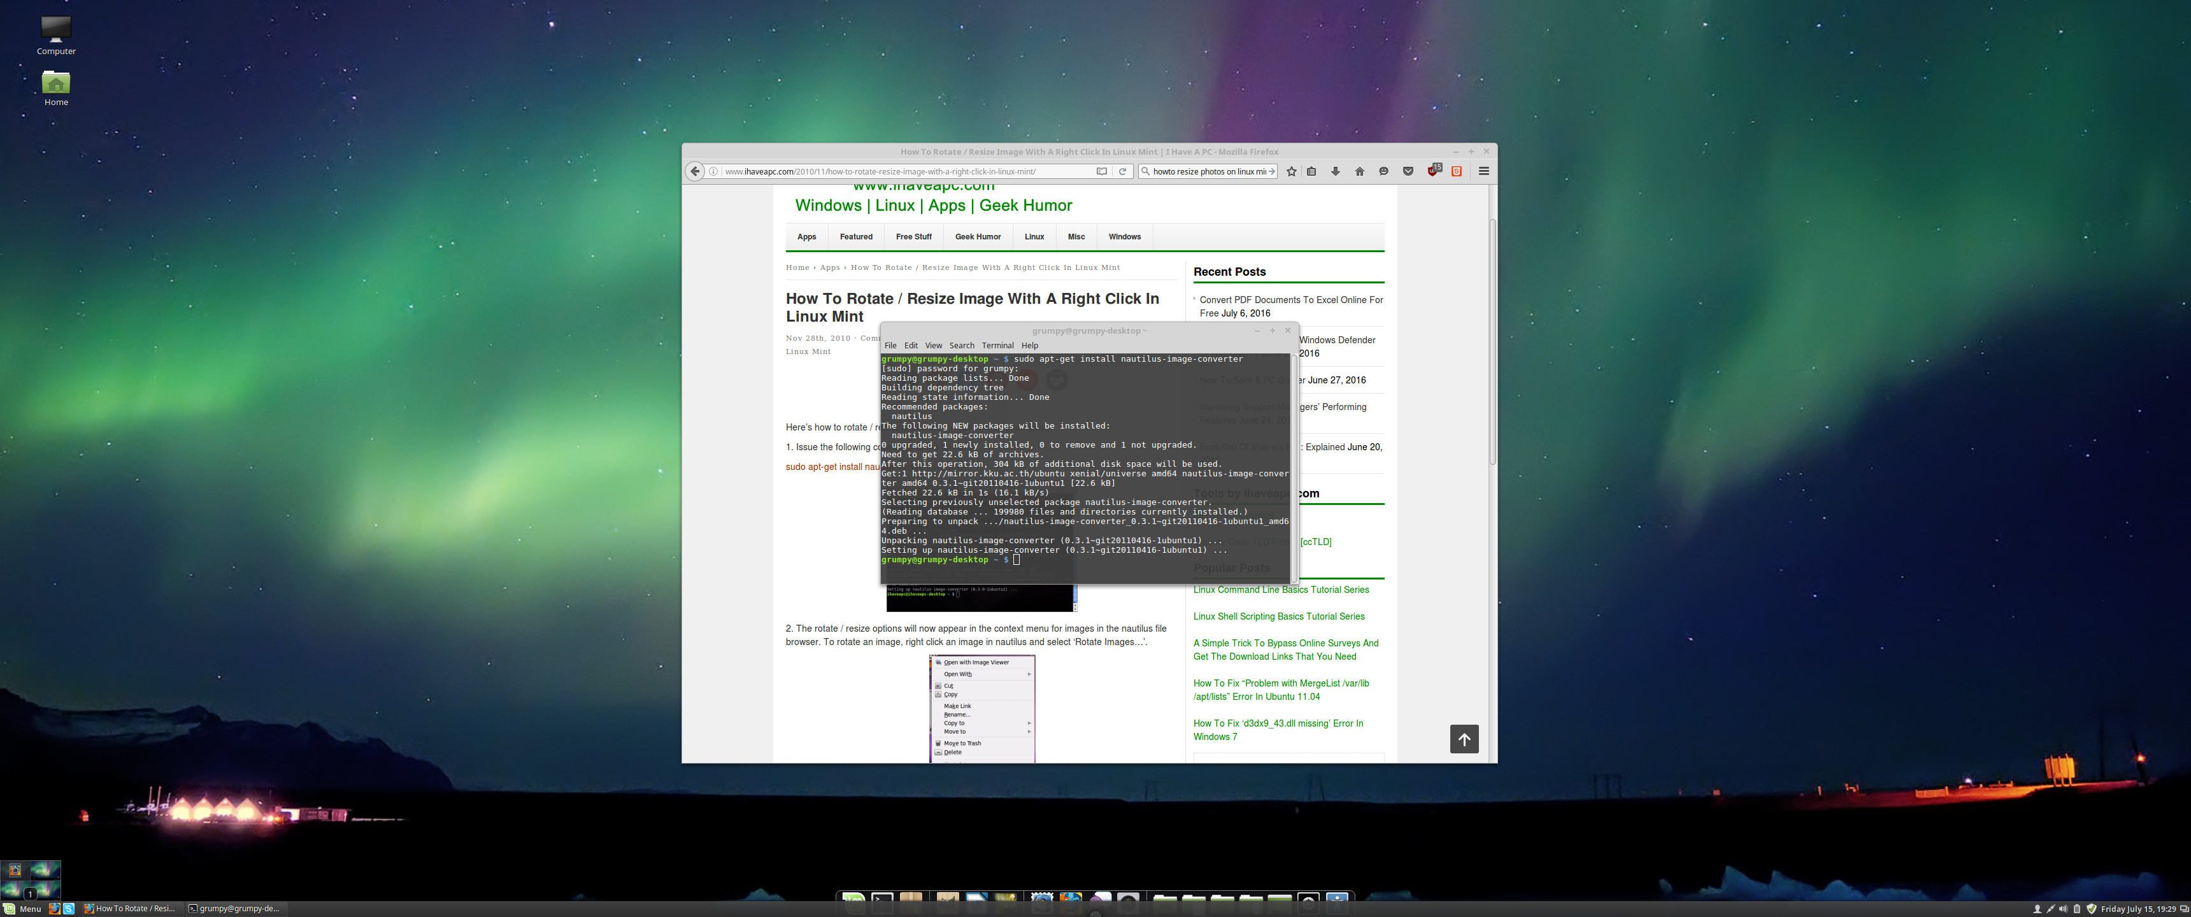The image size is (2191, 917).
Task: Open Misc site navigation tab
Action: pos(1076,236)
